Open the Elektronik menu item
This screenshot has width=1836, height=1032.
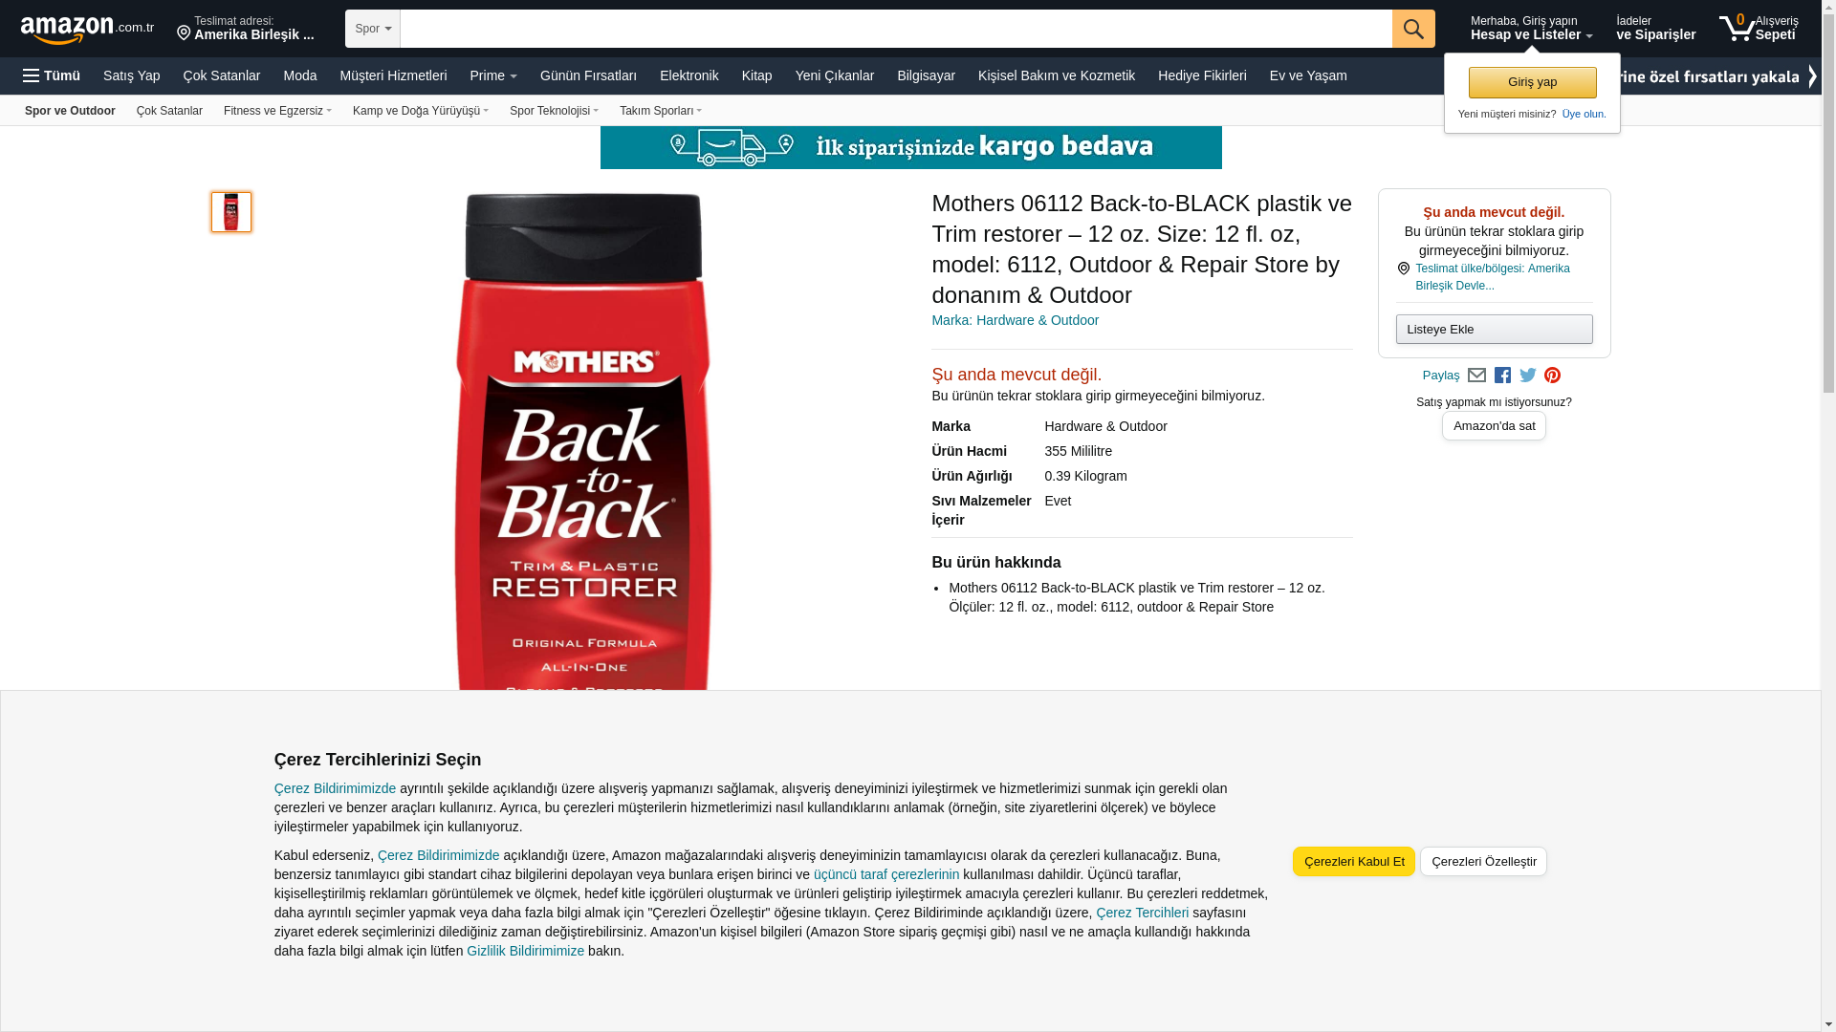tap(688, 75)
